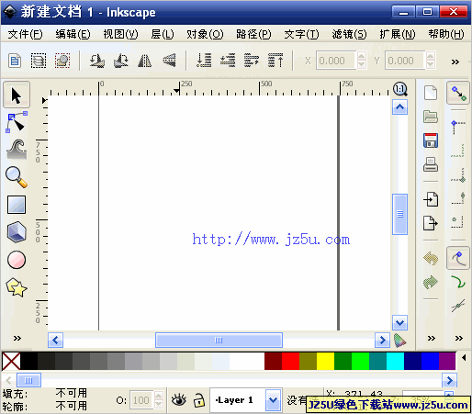Viewport: 472px width, 414px height.
Task: Click horizontal canvas scrollbar right arrow
Action: (382, 341)
